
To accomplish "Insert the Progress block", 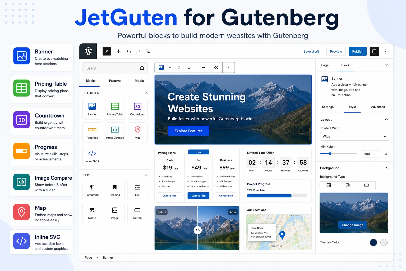I will point(92,133).
